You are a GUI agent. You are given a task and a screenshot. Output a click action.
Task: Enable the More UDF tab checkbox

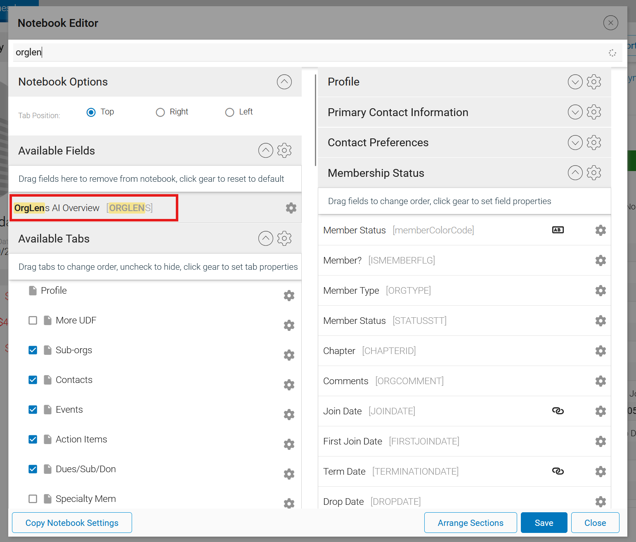[33, 321]
